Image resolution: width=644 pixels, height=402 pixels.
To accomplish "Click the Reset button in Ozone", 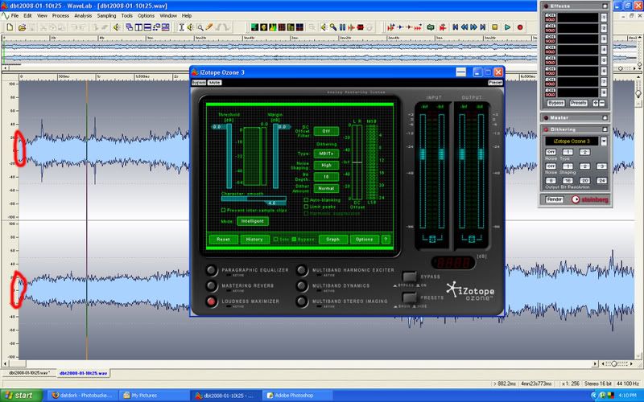I will (224, 239).
